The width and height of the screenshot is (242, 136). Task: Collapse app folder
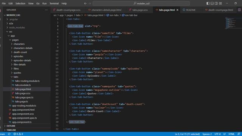[12, 36]
